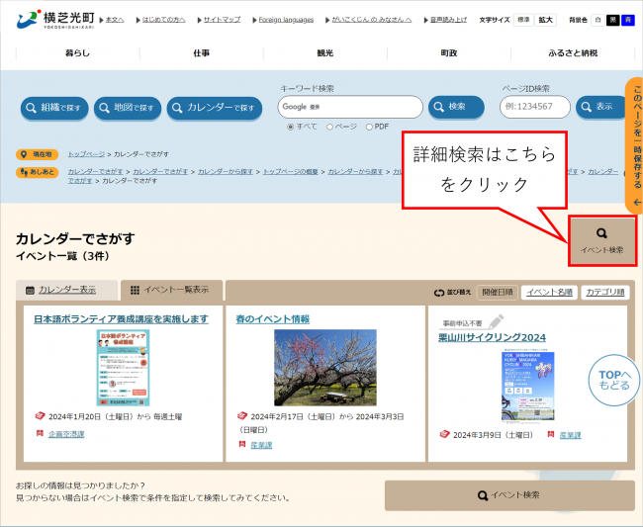Viewport: 643px width, 527px height.
Task: Open the 春のイベント情報 link
Action: point(272,318)
